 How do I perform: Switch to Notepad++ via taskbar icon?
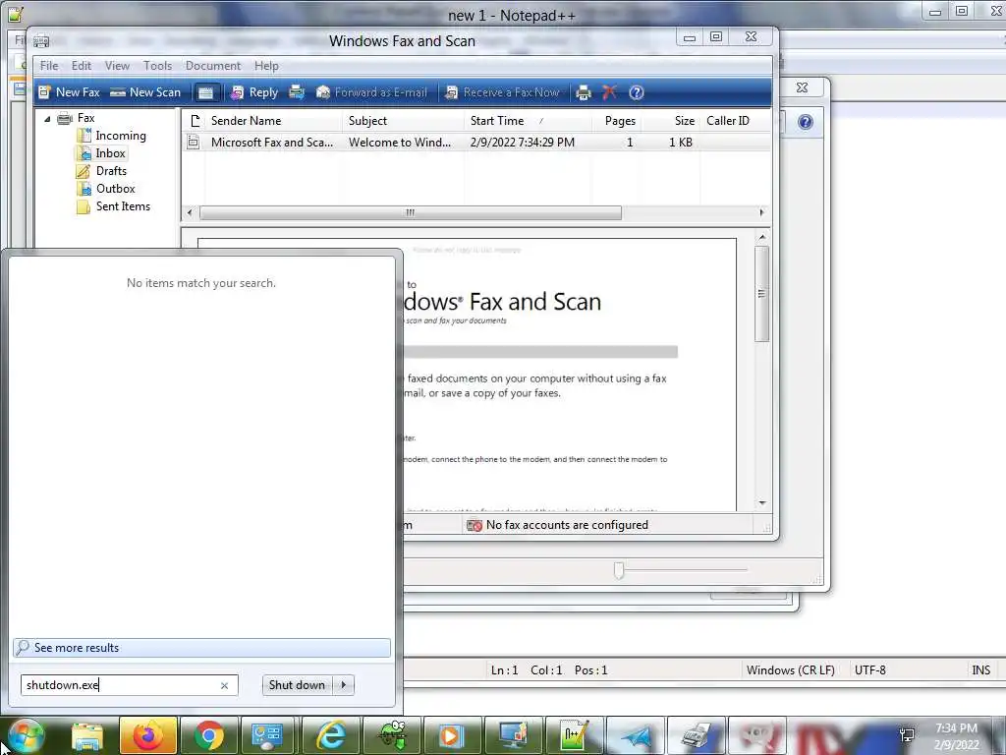[x=574, y=736]
